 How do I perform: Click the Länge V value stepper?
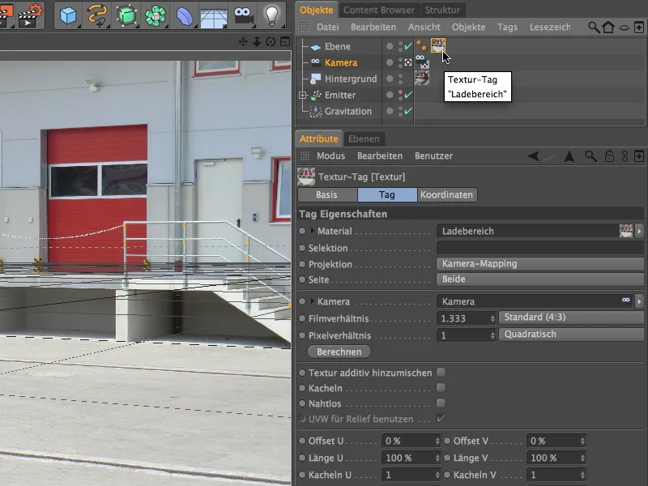(x=582, y=458)
